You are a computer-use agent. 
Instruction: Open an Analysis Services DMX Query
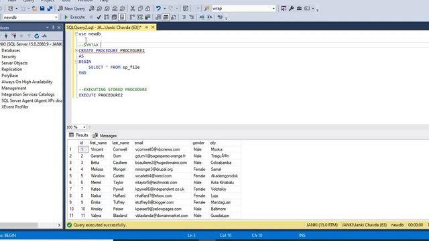click(x=107, y=9)
